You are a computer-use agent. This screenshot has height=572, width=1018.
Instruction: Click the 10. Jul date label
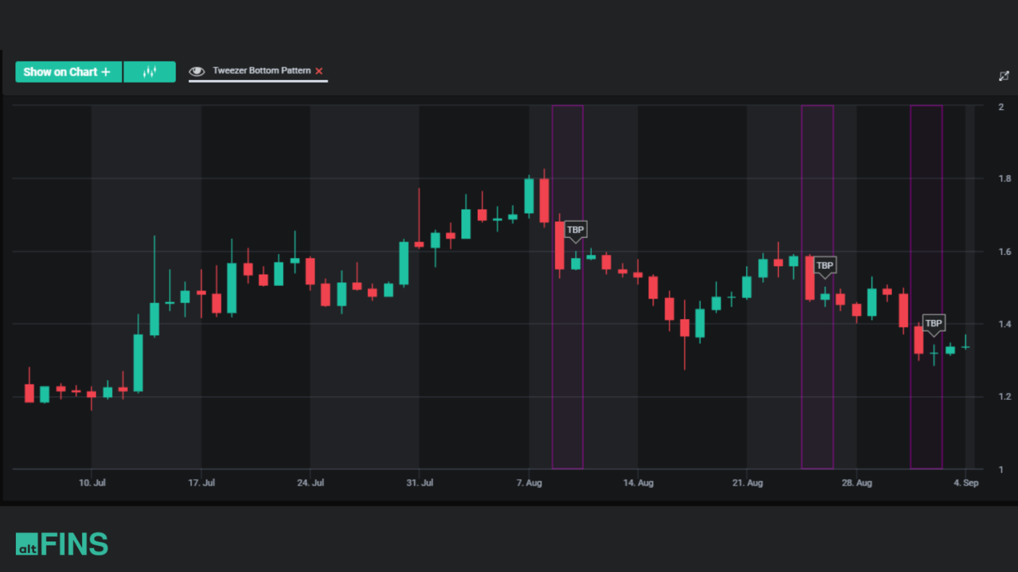click(93, 483)
